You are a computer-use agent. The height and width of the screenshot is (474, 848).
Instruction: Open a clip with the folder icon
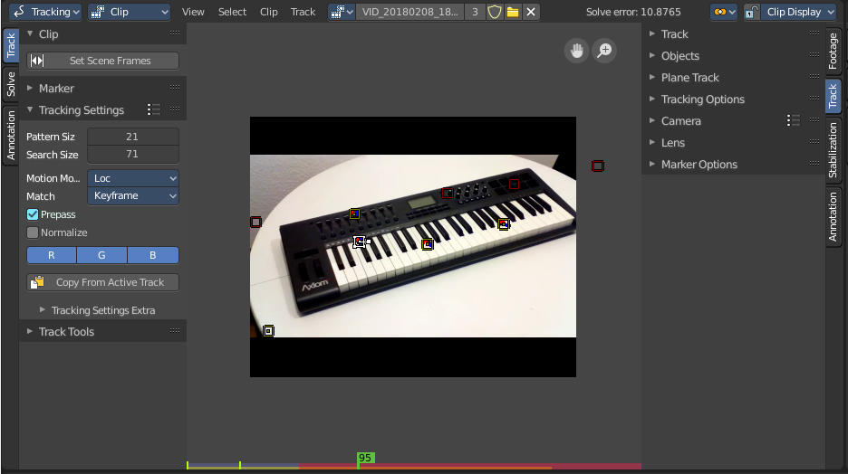pyautogui.click(x=513, y=12)
